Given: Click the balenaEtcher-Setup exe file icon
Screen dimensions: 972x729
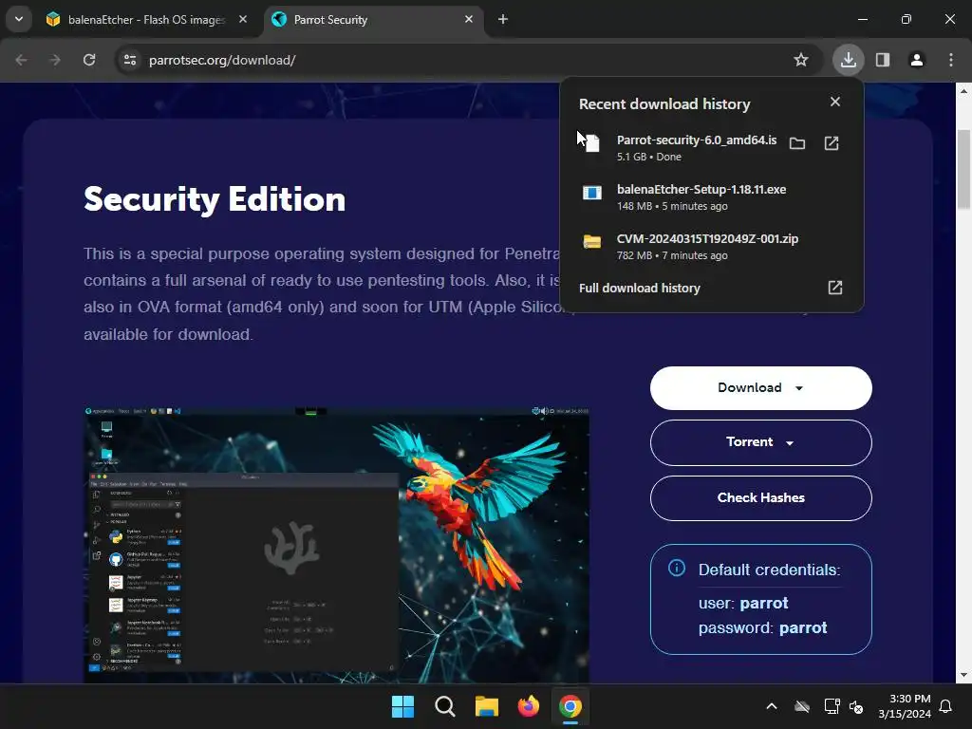Looking at the screenshot, I should click(592, 193).
